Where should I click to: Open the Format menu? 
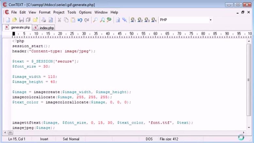coord(44,12)
